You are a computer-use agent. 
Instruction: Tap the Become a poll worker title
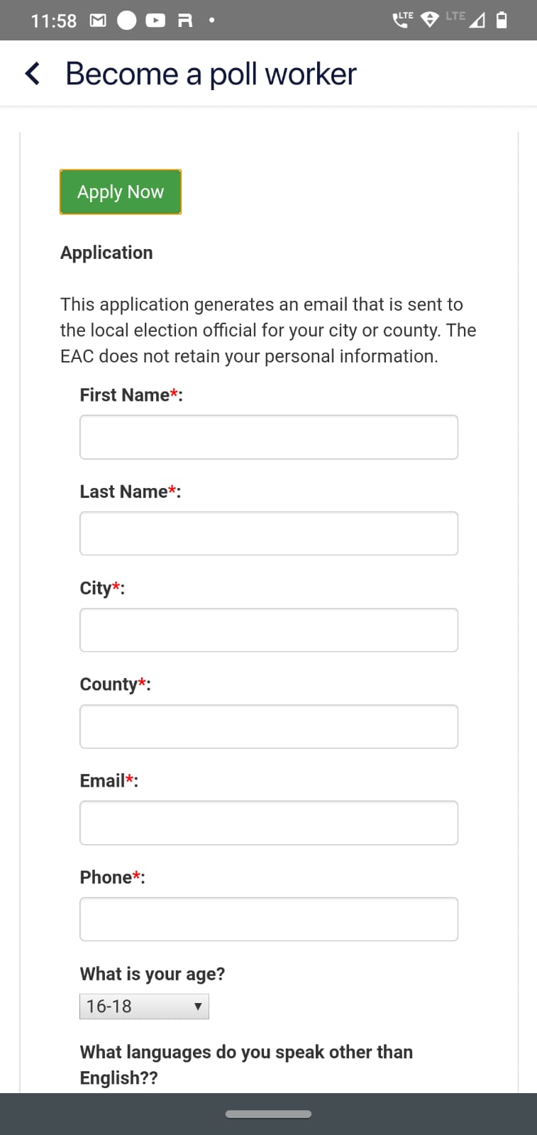pyautogui.click(x=211, y=74)
